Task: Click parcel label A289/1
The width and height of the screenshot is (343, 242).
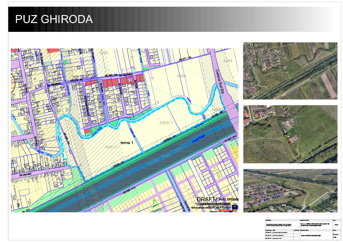Action: 166,122
